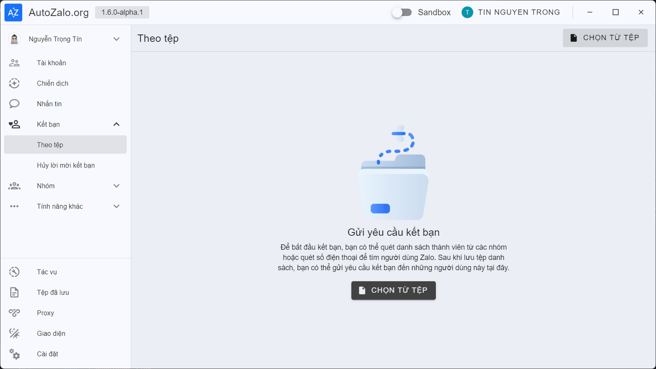The width and height of the screenshot is (656, 369).
Task: Click the 1.6.0-alpha.1 version badge
Action: (x=122, y=12)
